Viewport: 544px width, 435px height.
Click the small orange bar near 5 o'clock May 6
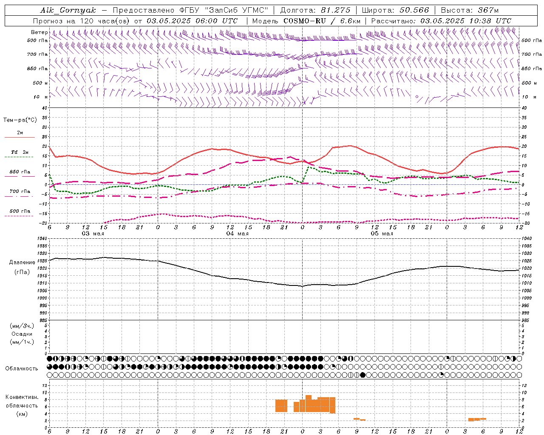[x=477, y=419]
